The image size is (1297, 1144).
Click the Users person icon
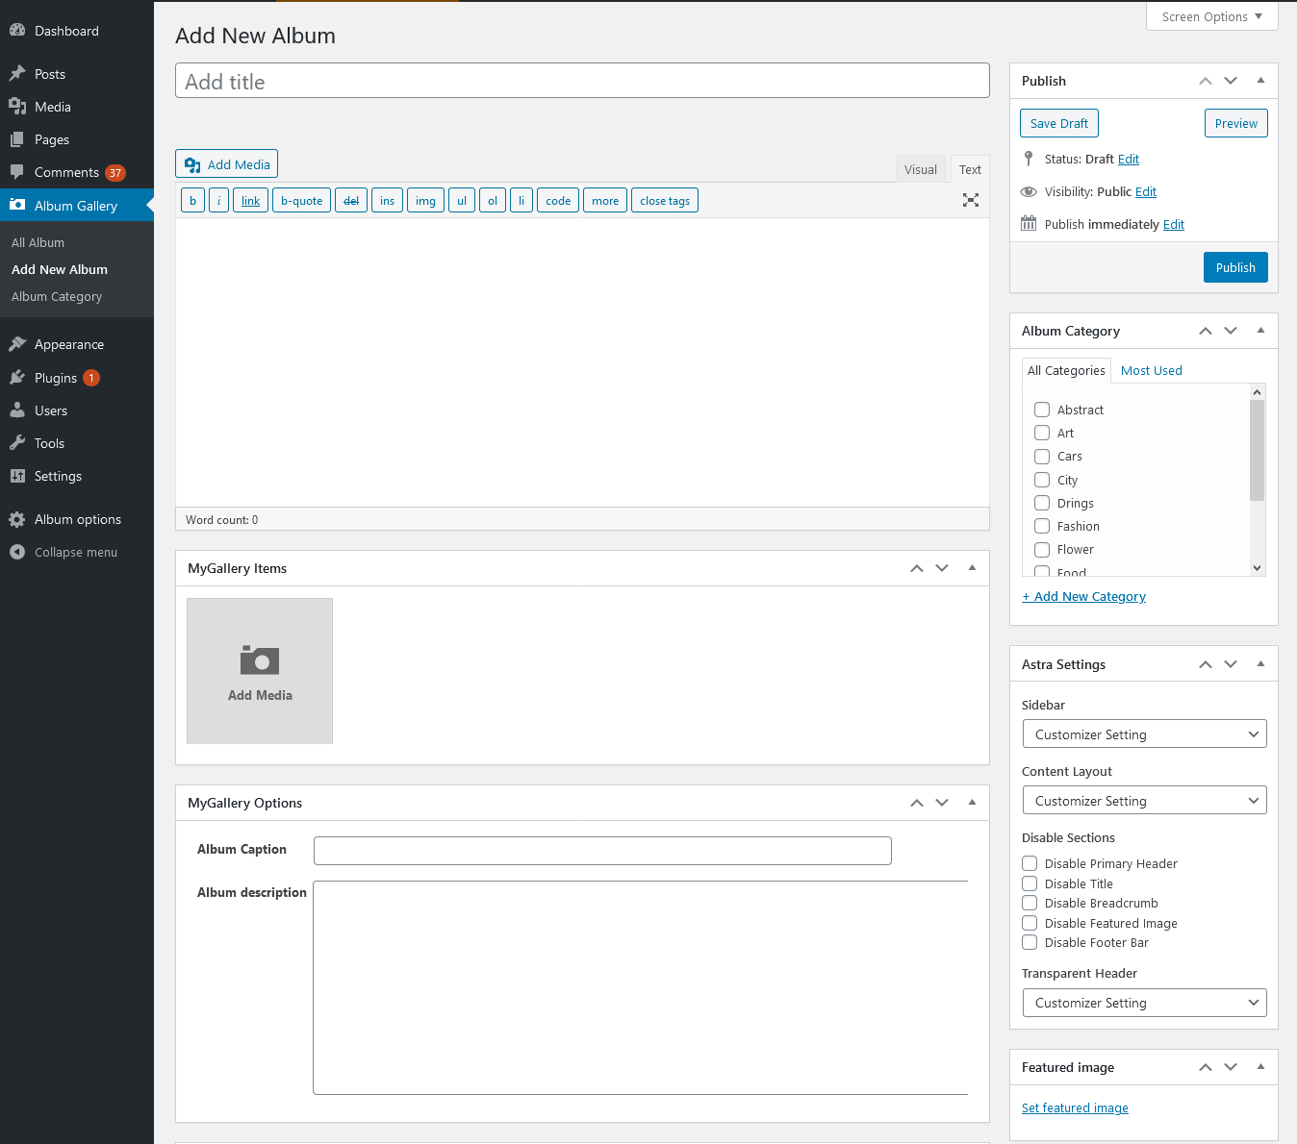(17, 410)
